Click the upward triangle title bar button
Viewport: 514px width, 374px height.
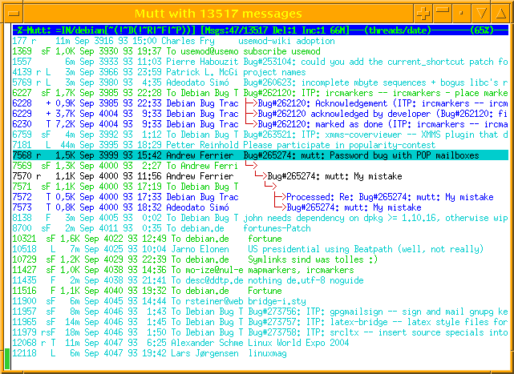point(500,14)
